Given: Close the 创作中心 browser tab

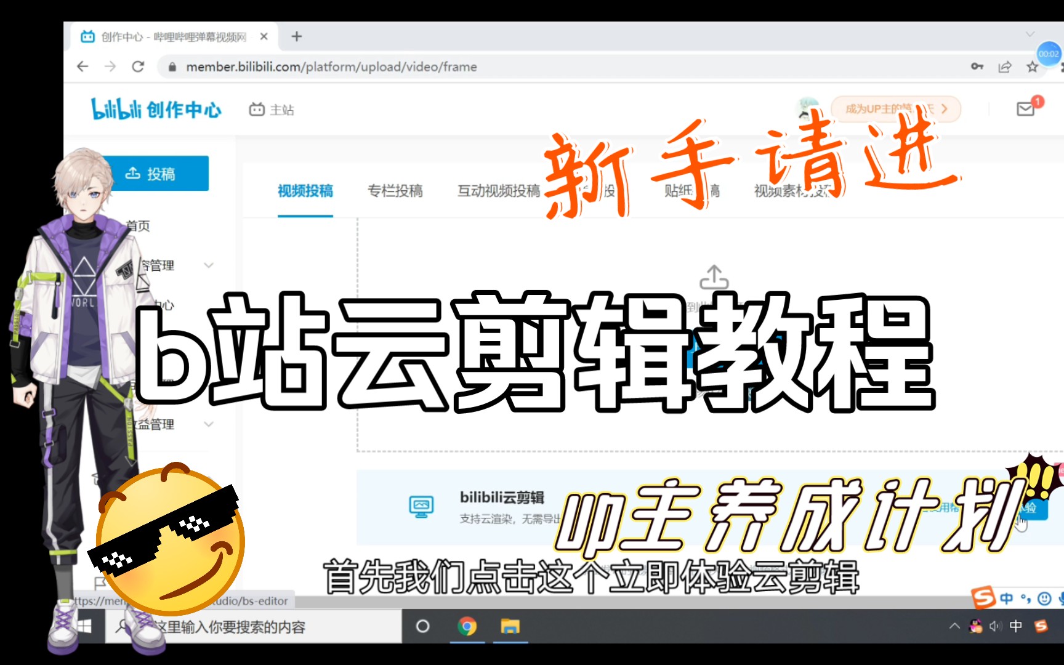Looking at the screenshot, I should point(264,36).
